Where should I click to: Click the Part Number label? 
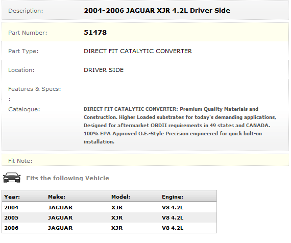(28, 33)
